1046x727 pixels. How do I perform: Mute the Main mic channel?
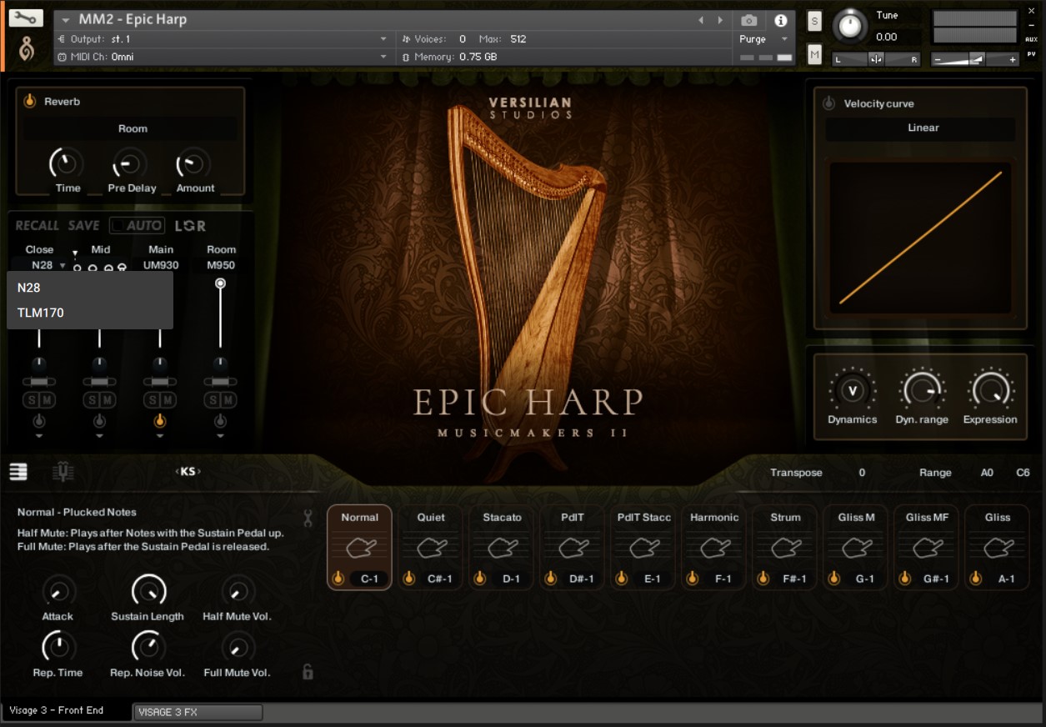click(x=166, y=401)
